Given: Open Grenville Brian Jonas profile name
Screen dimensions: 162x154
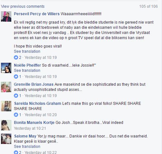Looking at the screenshot, I should 34,84.
